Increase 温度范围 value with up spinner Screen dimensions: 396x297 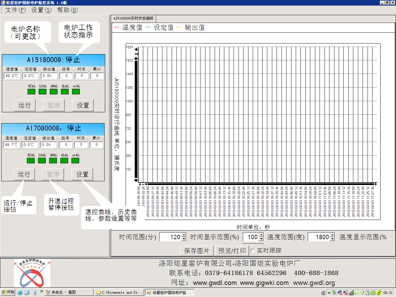(x=332, y=235)
